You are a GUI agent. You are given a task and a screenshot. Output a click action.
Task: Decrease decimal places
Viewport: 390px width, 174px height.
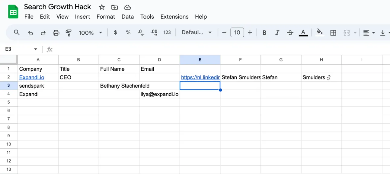click(141, 33)
